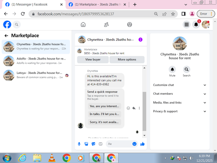Send quick response 'In talks. I'll let you k...'
The width and height of the screenshot is (217, 163).
104,114
